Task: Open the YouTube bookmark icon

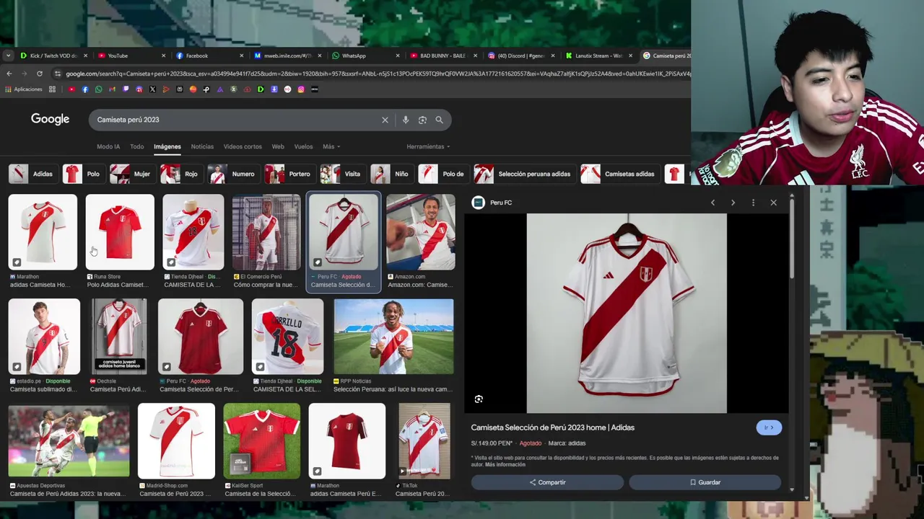Action: coord(71,89)
